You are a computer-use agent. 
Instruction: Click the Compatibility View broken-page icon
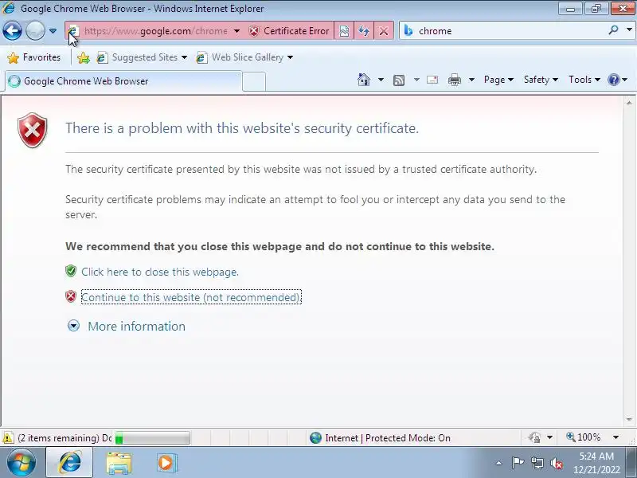point(344,31)
